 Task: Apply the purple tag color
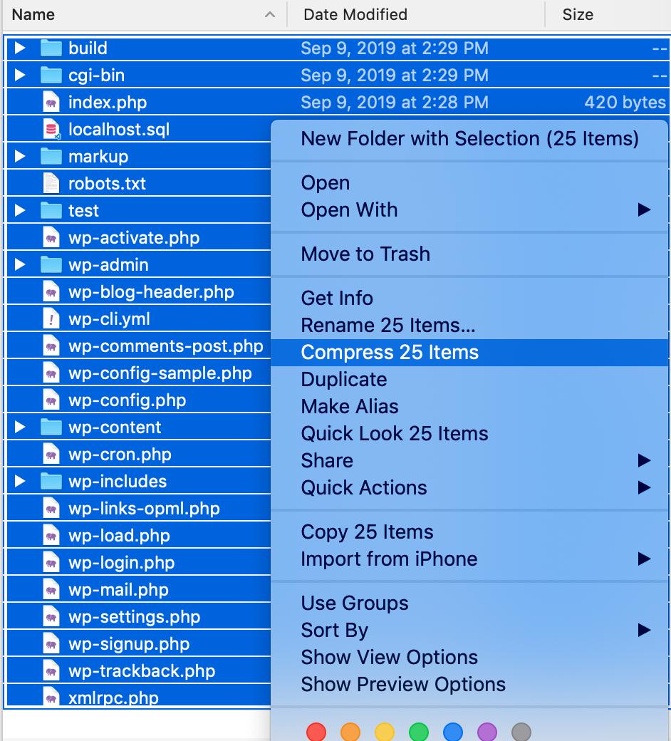tap(487, 732)
